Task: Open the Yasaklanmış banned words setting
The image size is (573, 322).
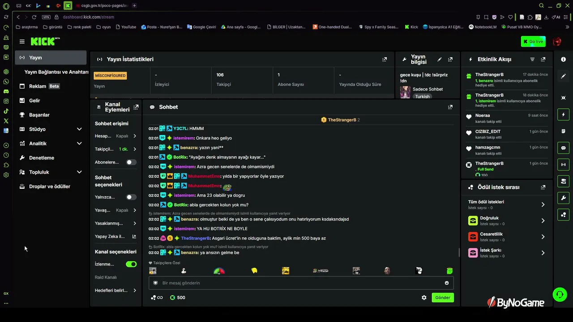Action: (115, 223)
